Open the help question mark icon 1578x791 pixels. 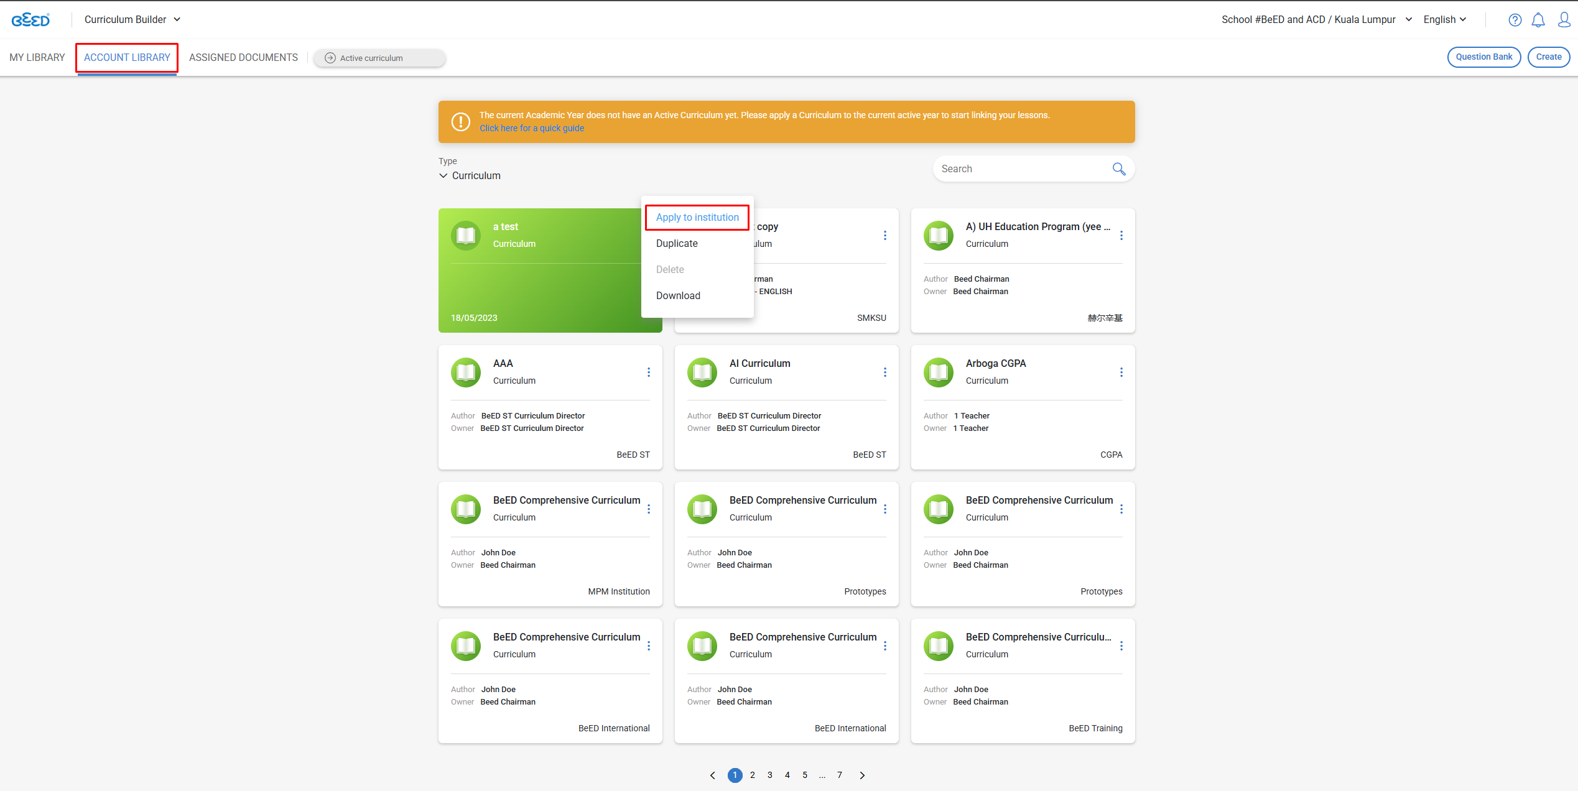point(1515,20)
